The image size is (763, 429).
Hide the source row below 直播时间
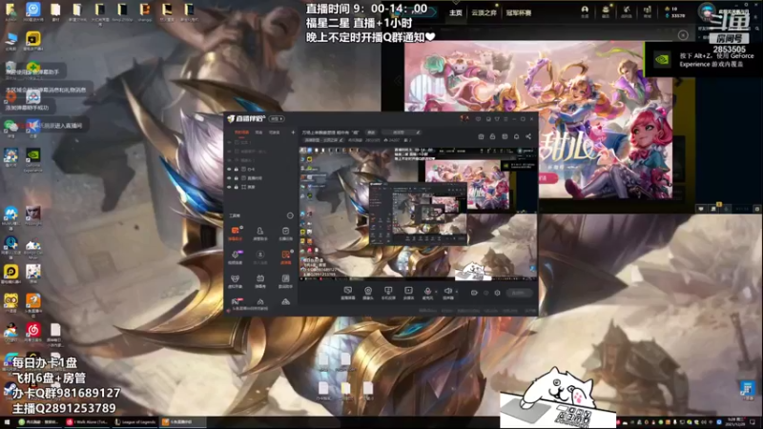[x=229, y=187]
